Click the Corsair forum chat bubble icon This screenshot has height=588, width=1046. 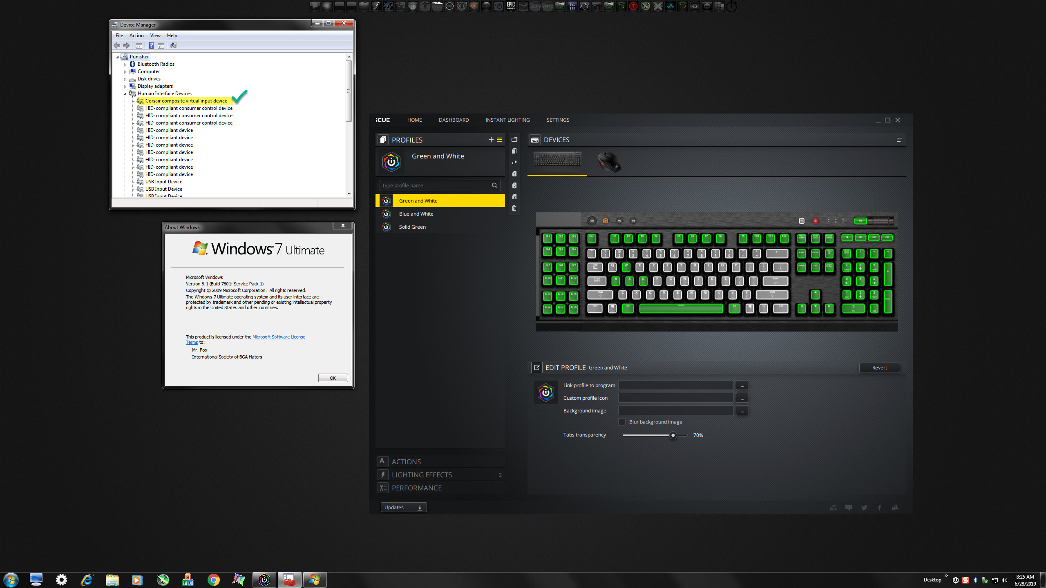[849, 508]
